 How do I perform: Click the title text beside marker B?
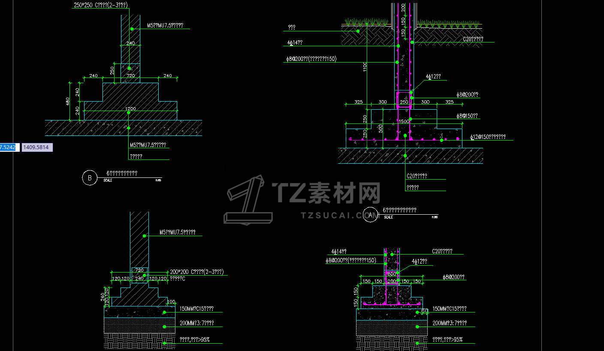pyautogui.click(x=122, y=174)
